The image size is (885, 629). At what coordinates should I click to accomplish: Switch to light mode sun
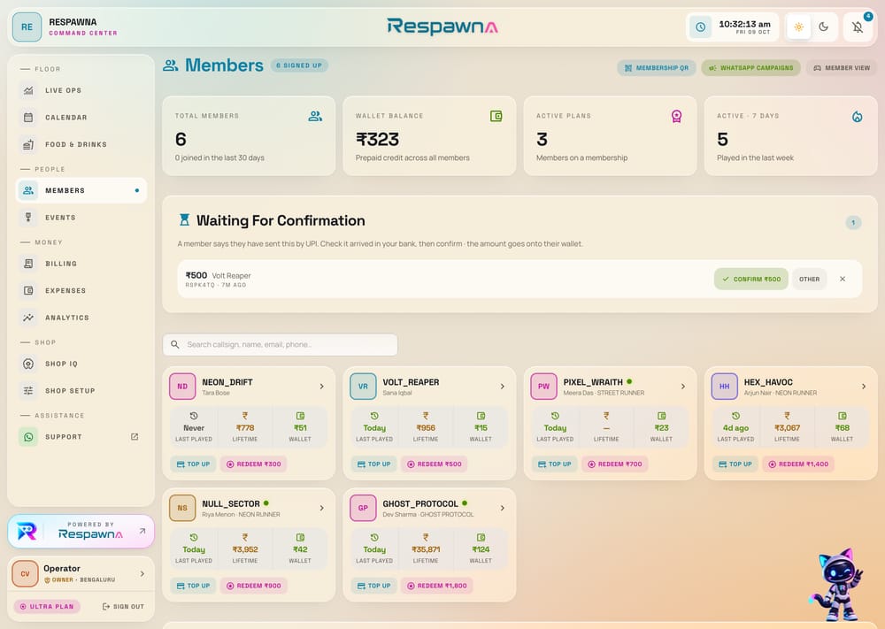point(798,27)
